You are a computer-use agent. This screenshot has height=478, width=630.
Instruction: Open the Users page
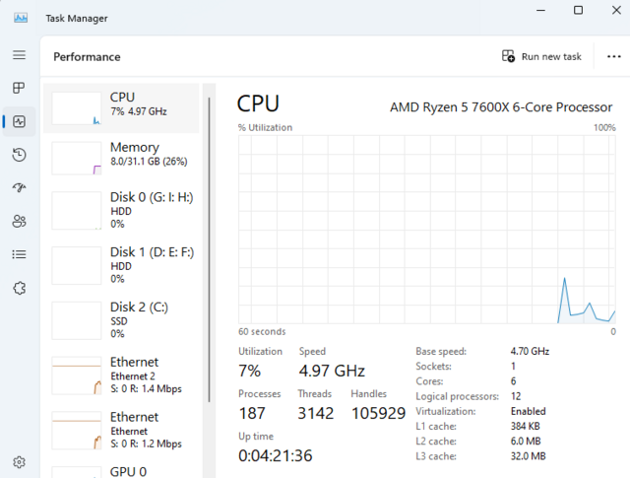pyautogui.click(x=19, y=222)
